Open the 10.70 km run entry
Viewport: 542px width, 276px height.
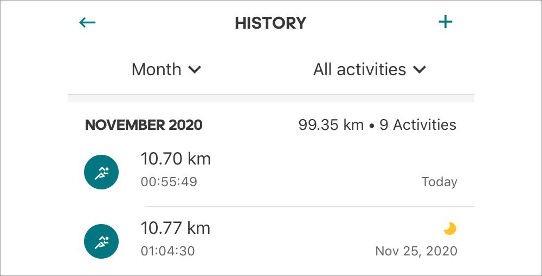pyautogui.click(x=271, y=172)
